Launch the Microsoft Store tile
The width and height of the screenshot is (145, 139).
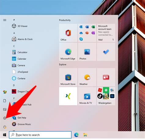point(68,77)
